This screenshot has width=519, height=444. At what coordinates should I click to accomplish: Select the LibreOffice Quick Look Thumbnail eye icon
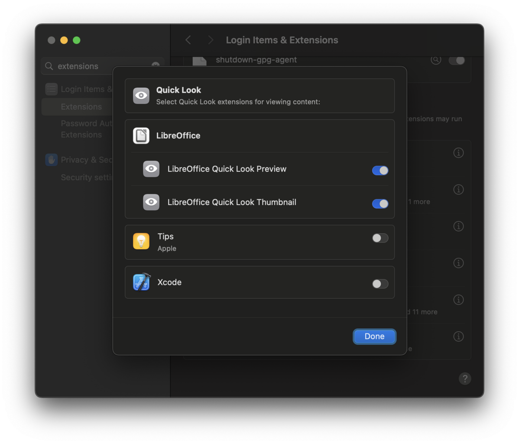coord(151,202)
